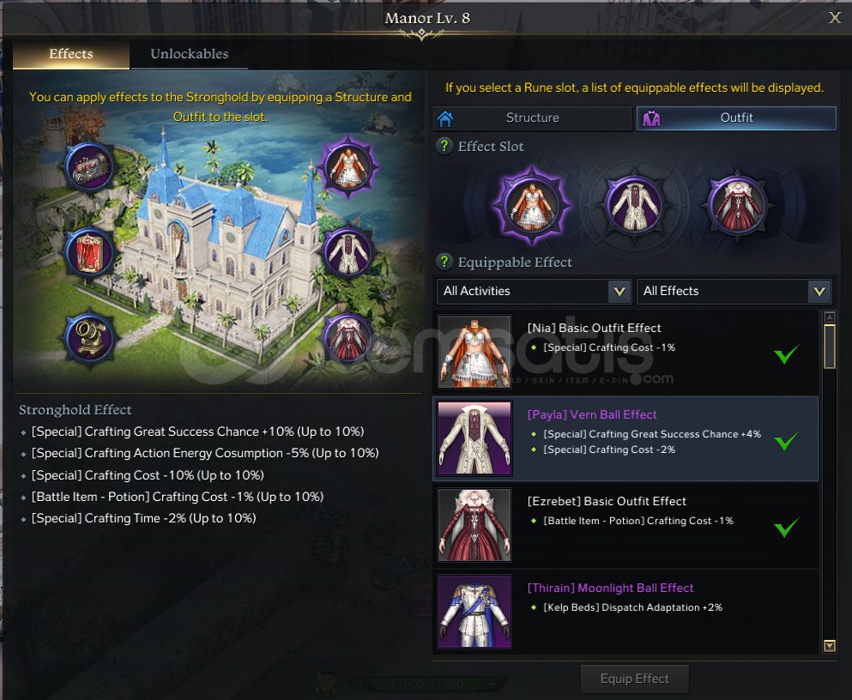Select the first Effect Slot with orange outfit
852x700 pixels.
(x=531, y=206)
